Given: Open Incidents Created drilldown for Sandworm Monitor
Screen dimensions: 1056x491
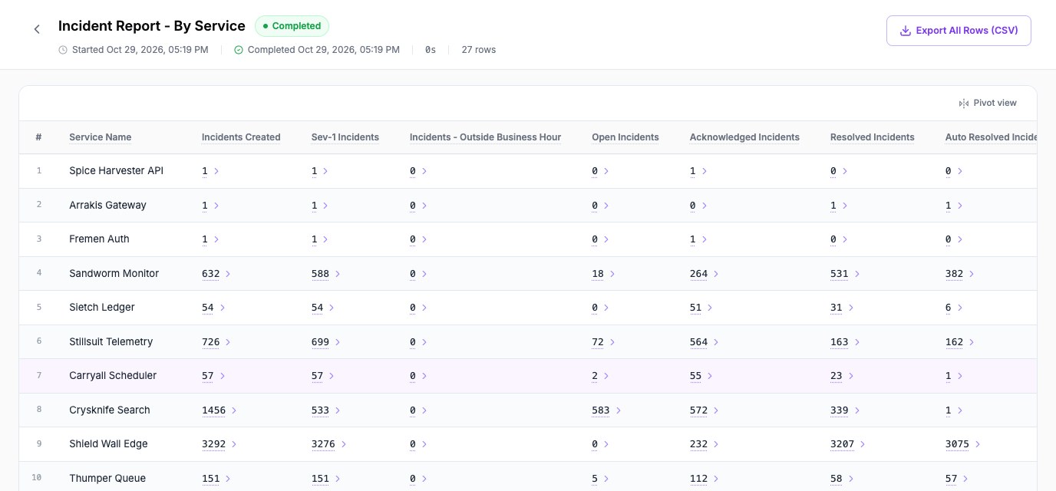Looking at the screenshot, I should click(228, 274).
